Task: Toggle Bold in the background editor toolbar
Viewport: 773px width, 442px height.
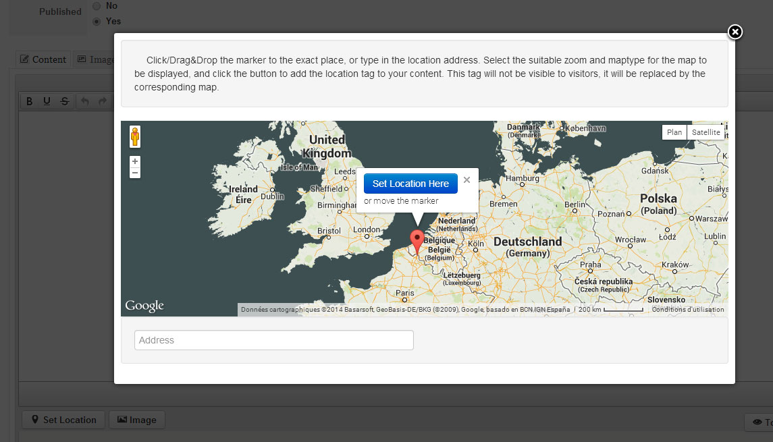Action: 30,101
